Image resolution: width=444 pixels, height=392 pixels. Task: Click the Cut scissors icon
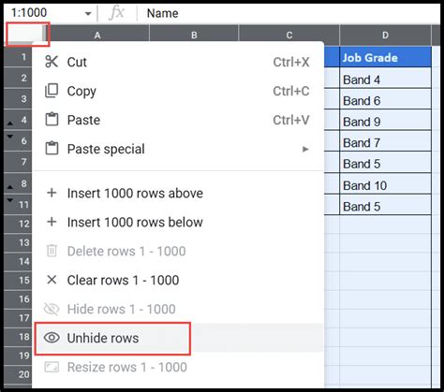(x=52, y=62)
